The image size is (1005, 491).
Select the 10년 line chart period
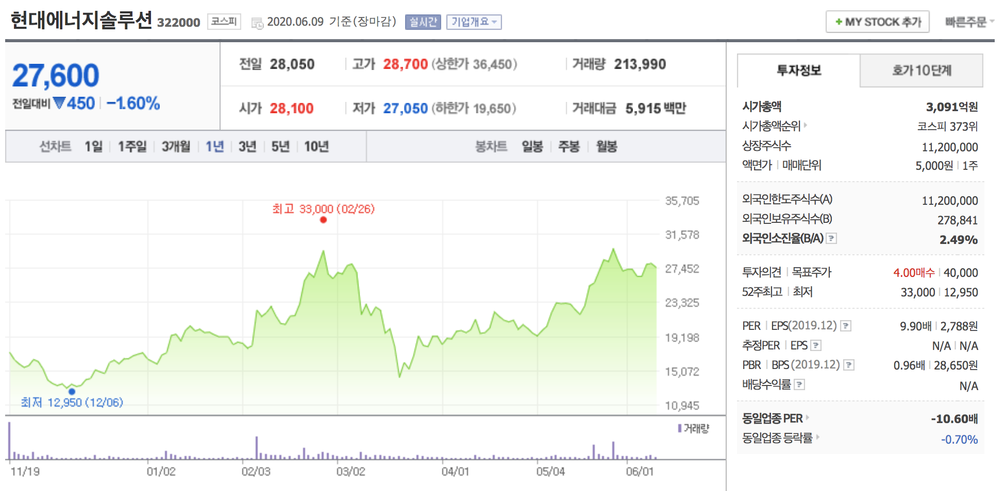coord(316,147)
